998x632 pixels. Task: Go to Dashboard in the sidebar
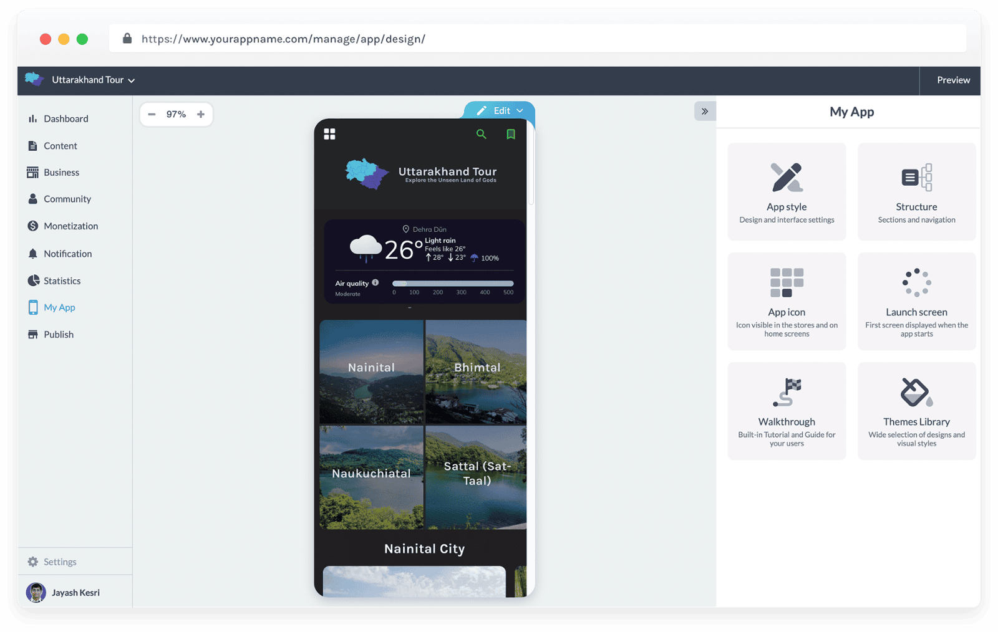(x=65, y=118)
